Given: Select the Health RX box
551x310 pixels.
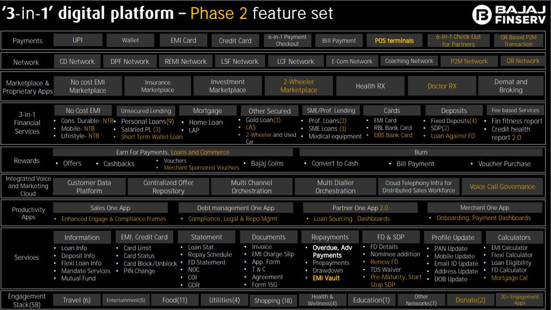Looking at the screenshot, I should click(370, 86).
